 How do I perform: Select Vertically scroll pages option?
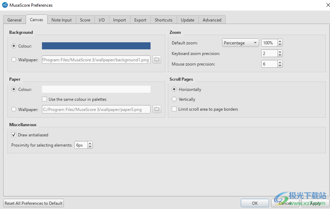(174, 99)
